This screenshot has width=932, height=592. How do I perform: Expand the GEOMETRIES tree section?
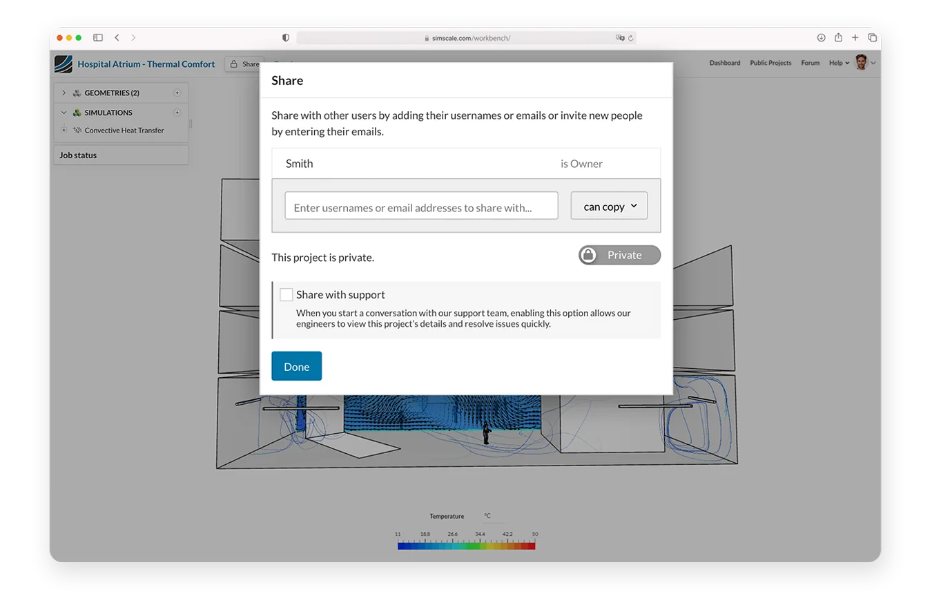64,93
